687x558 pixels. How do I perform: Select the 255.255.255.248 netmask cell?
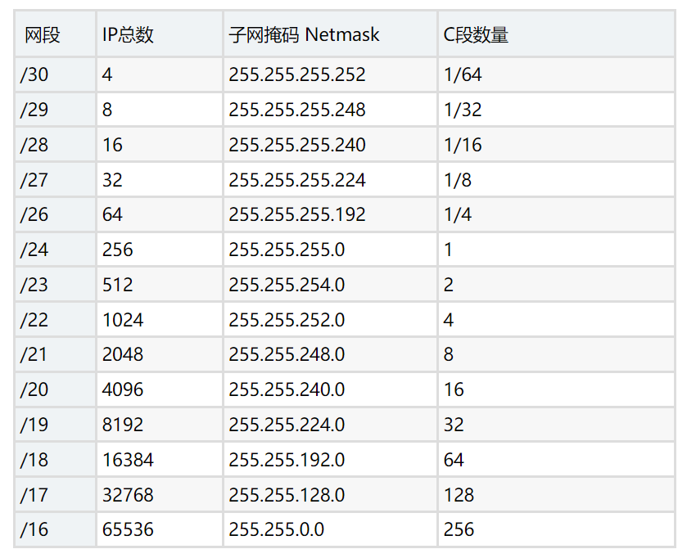coord(330,110)
